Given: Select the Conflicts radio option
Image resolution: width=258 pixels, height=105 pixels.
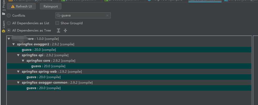Looking at the screenshot, I should click(9, 16).
